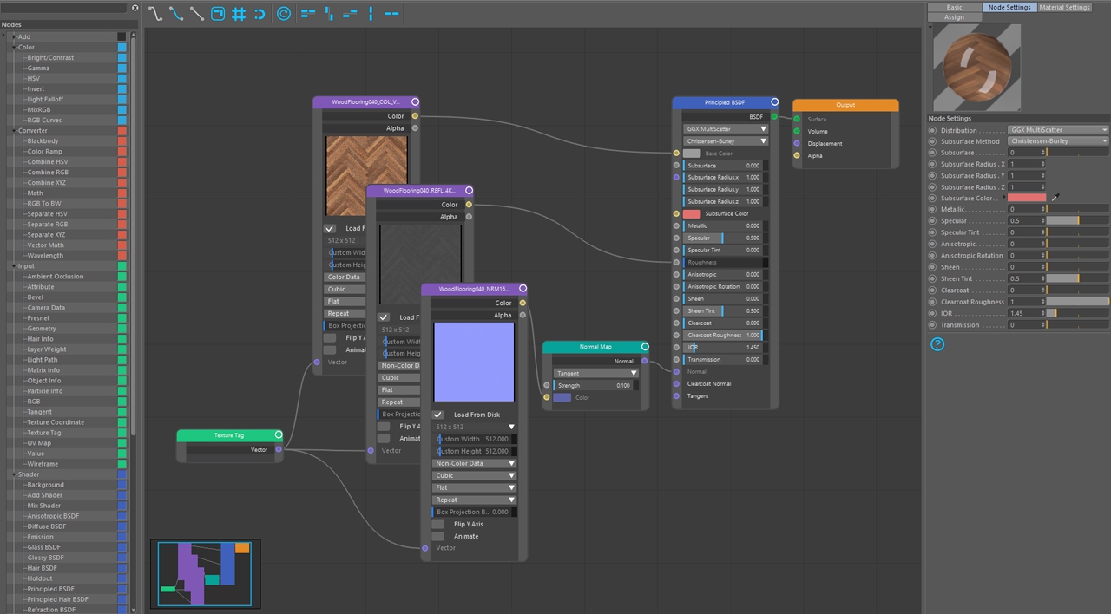Image resolution: width=1111 pixels, height=614 pixels.
Task: Uncheck Load From Disk on NRM node
Action: [438, 415]
